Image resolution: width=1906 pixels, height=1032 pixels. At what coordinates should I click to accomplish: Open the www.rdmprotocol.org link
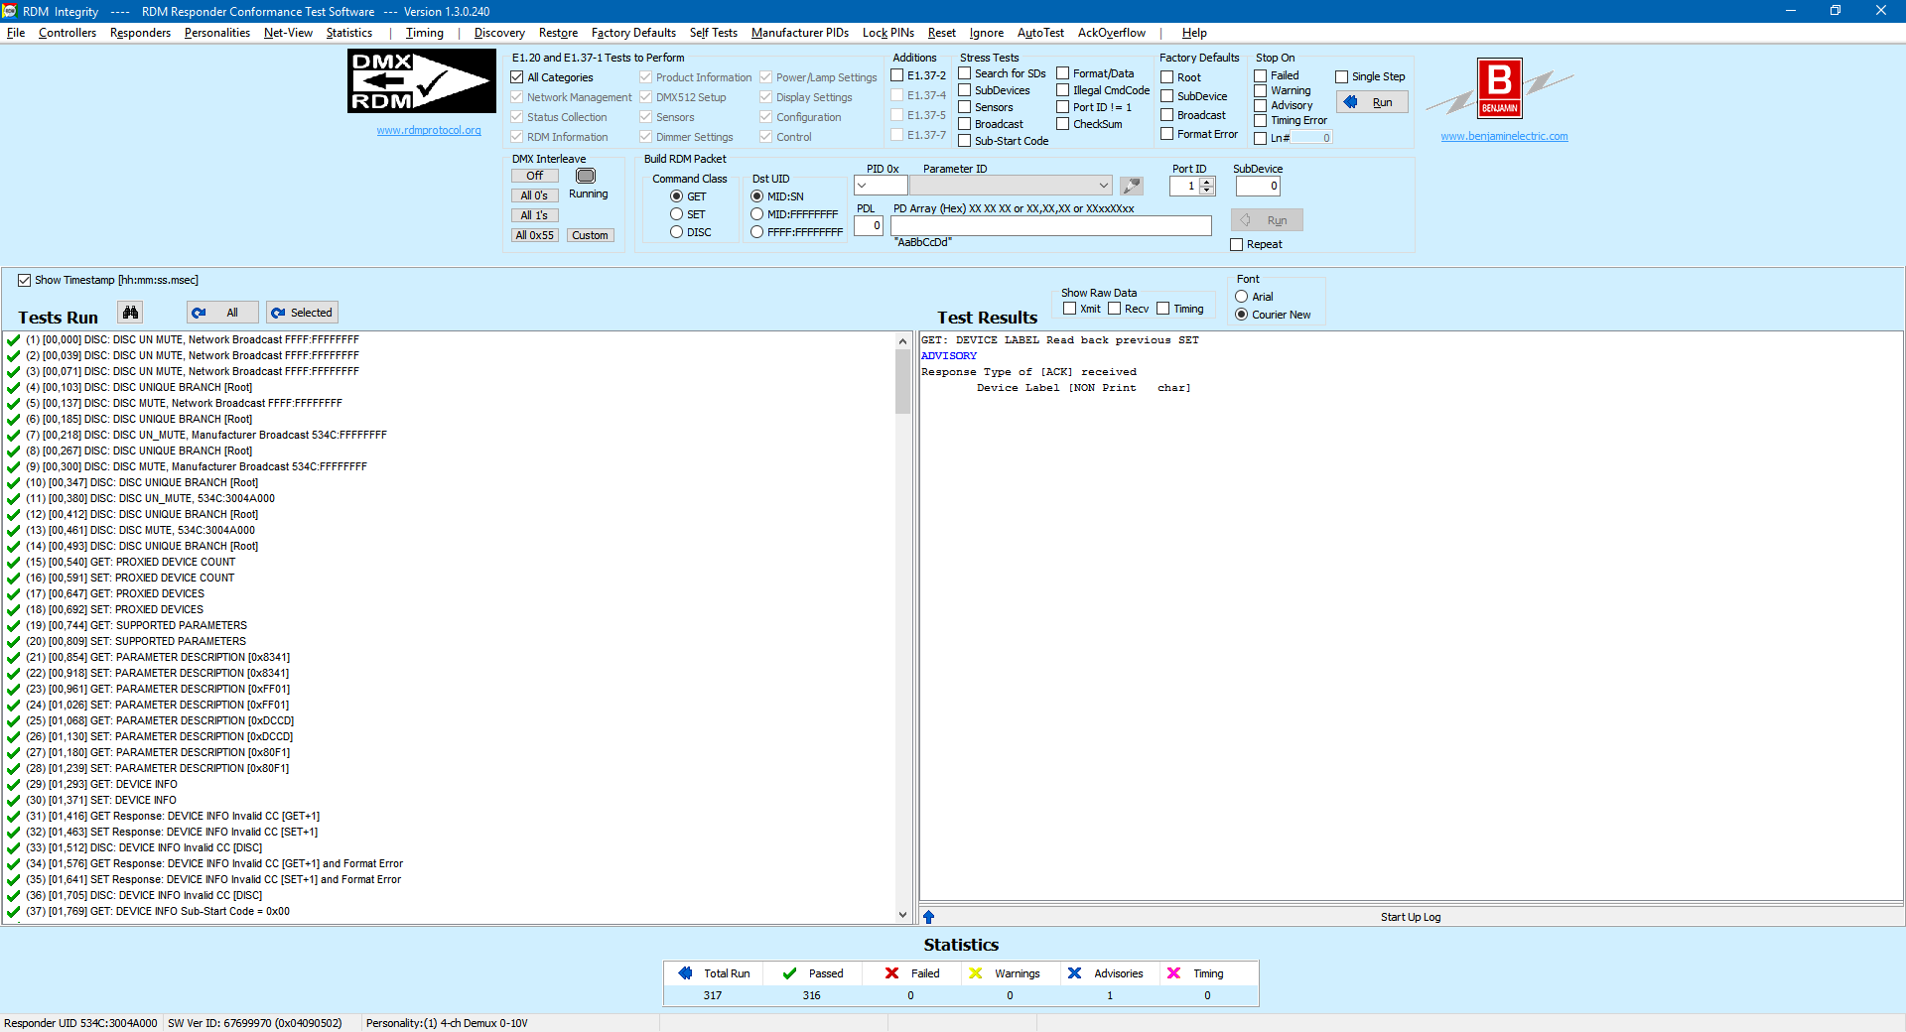429,130
